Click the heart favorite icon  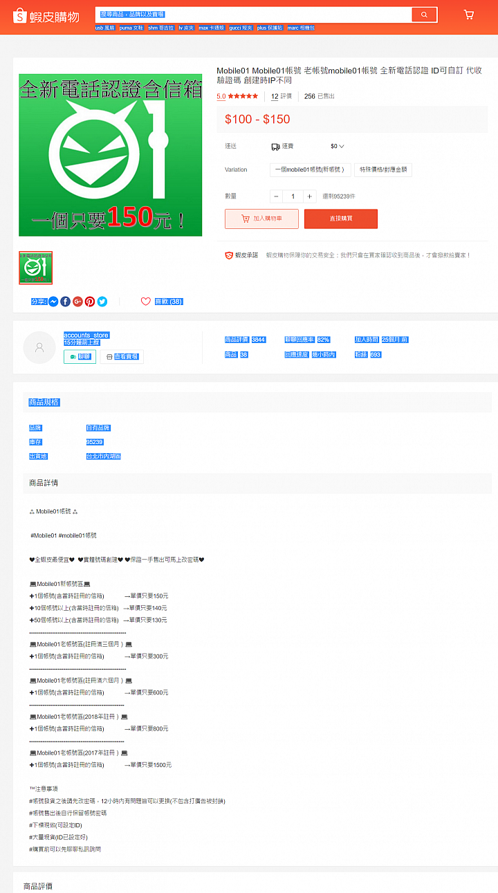(145, 302)
